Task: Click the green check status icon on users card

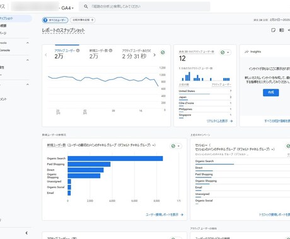Action: [163, 52]
